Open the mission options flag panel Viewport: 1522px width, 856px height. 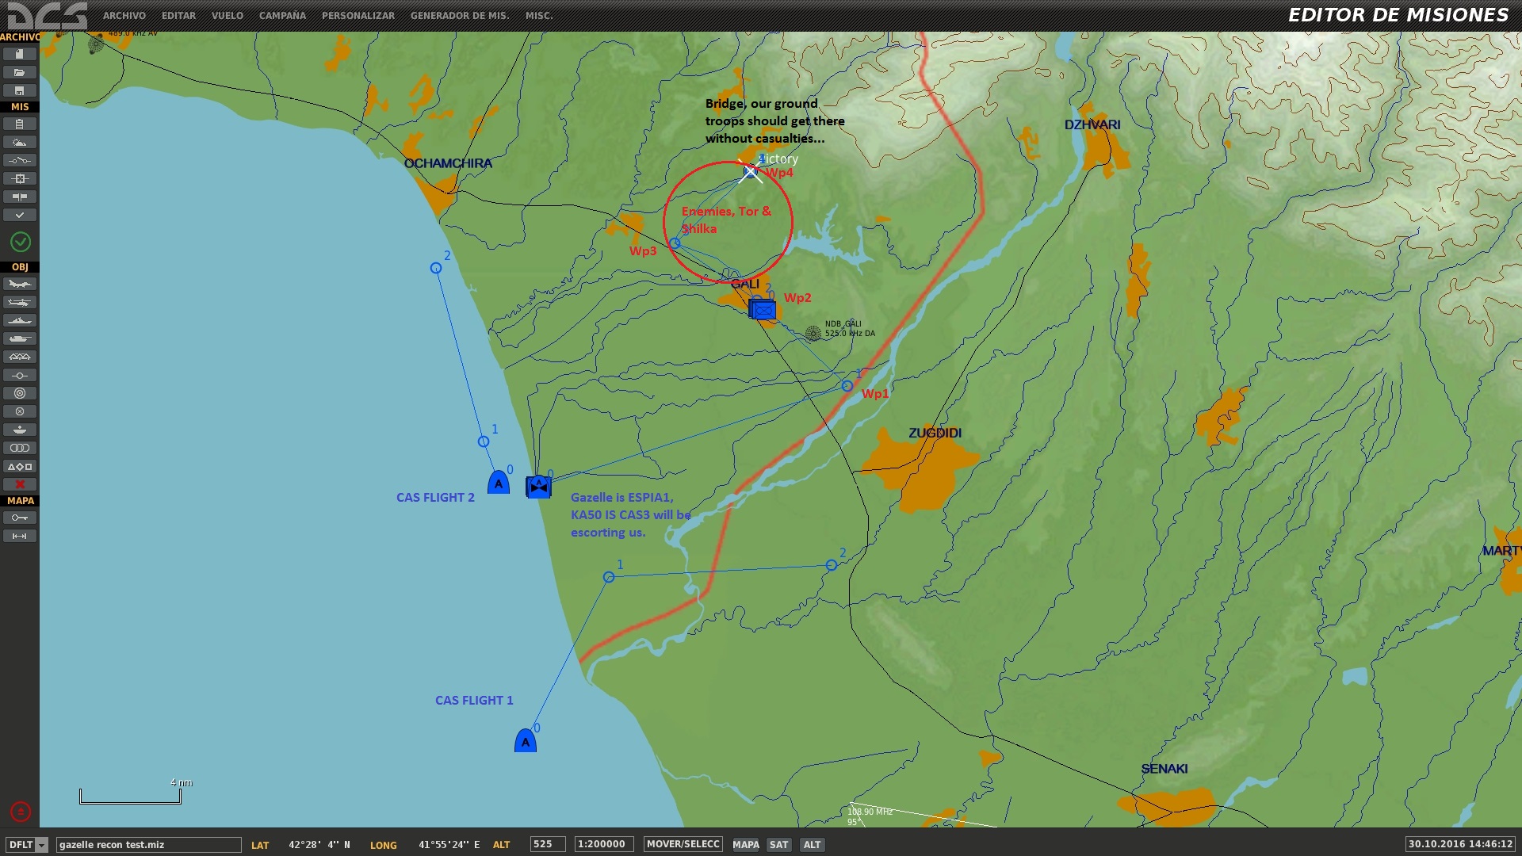[20, 197]
